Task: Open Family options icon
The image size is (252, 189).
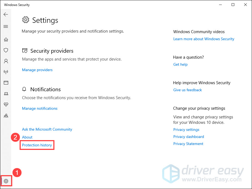Action: (x=6, y=116)
